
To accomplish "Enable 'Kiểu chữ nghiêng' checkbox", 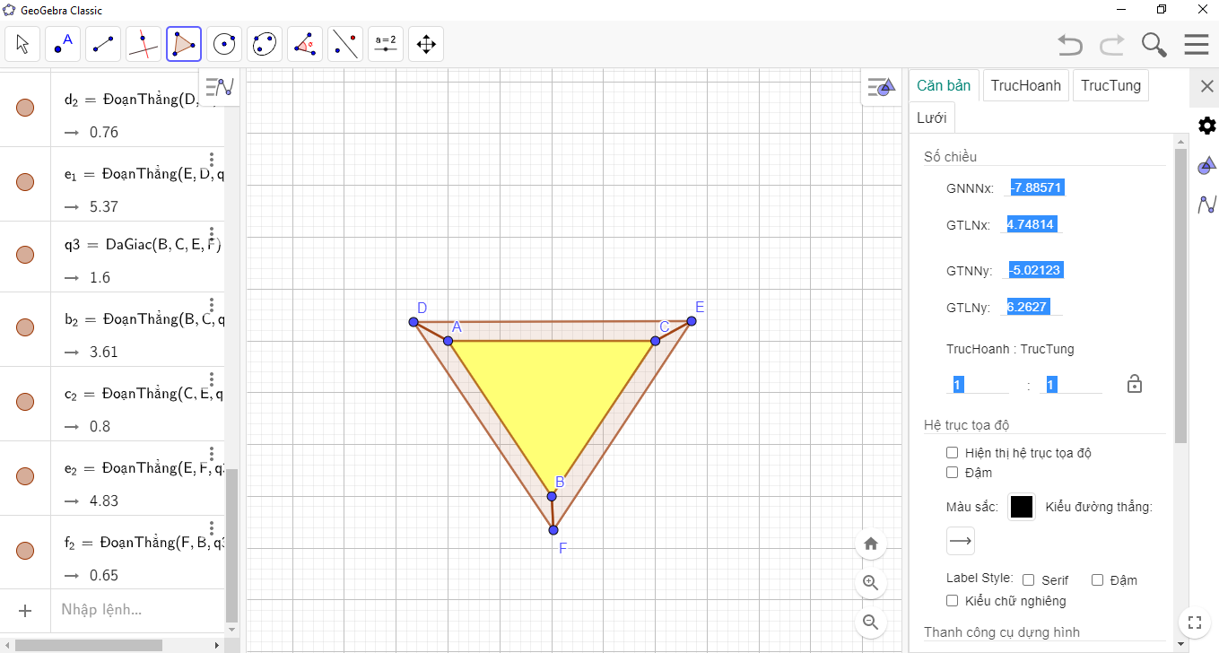I will (x=953, y=601).
